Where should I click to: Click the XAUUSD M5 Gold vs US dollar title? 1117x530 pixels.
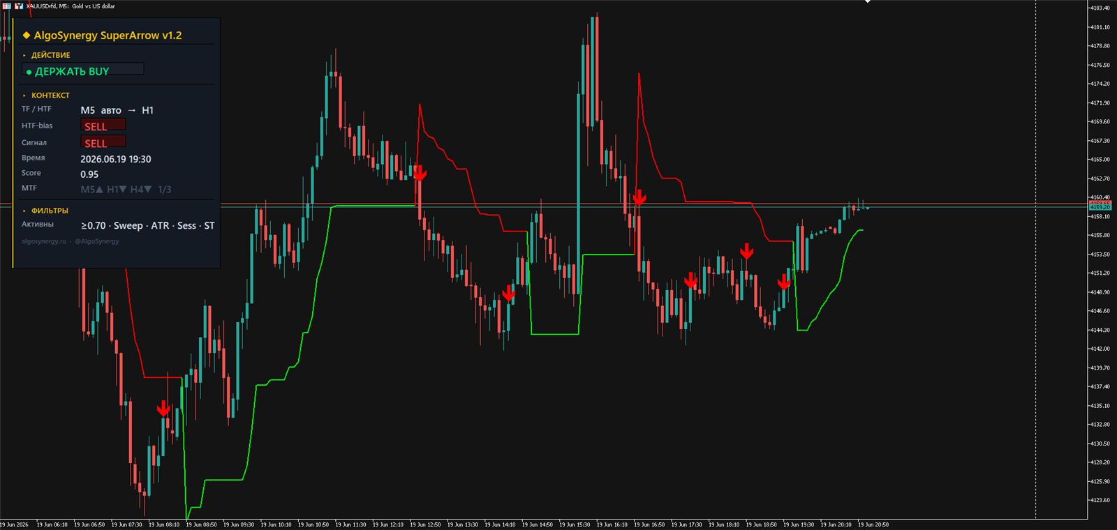pos(71,6)
